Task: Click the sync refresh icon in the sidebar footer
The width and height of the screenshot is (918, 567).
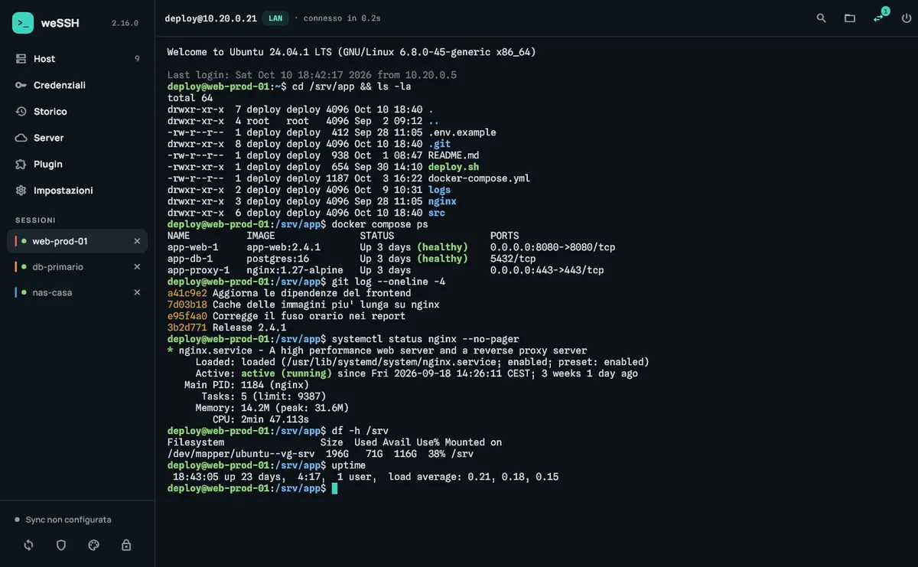Action: click(29, 545)
